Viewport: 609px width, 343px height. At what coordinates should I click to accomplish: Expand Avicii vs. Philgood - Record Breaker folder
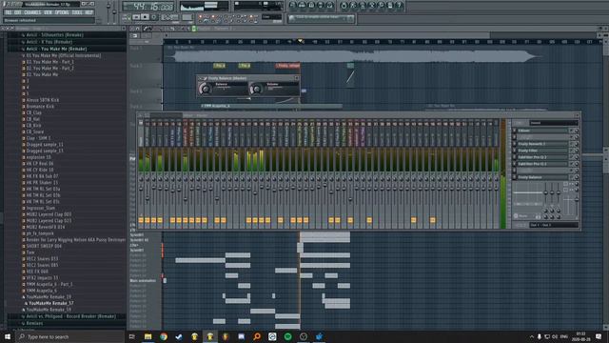(70, 316)
